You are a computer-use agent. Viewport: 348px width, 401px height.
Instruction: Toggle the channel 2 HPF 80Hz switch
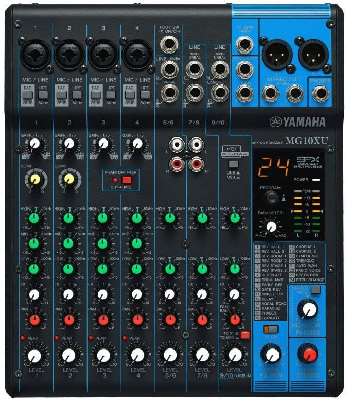tap(77, 95)
